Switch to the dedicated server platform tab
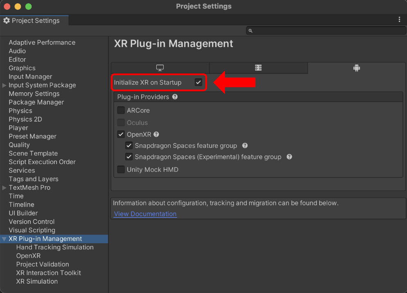407x293 pixels. pyautogui.click(x=258, y=68)
